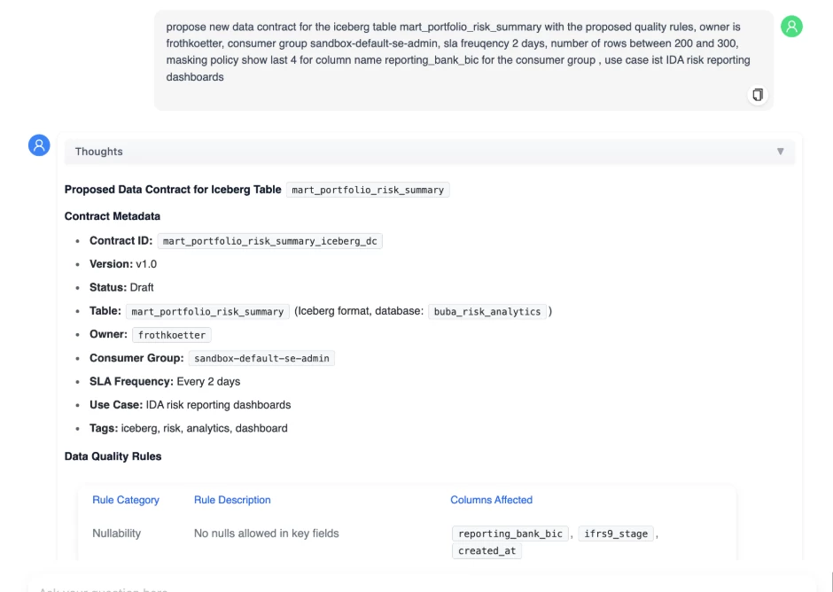Viewport: 833px width, 592px height.
Task: Click the green user avatar icon
Action: (x=791, y=27)
